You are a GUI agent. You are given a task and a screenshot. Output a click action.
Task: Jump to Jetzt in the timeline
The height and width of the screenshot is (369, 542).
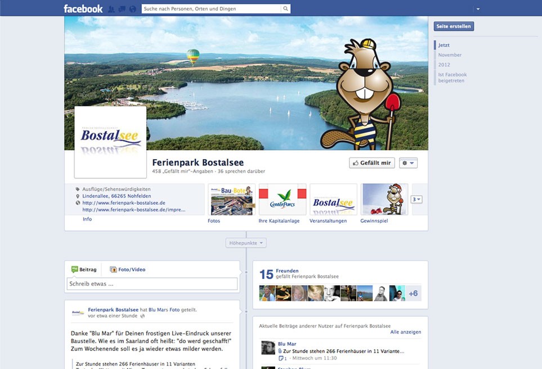pos(444,45)
